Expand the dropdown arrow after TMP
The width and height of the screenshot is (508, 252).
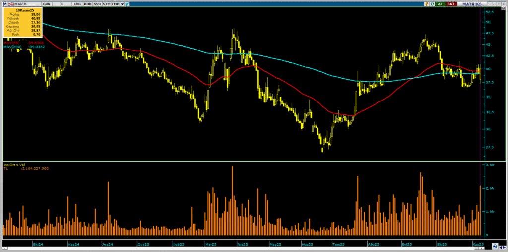pyautogui.click(x=122, y=4)
